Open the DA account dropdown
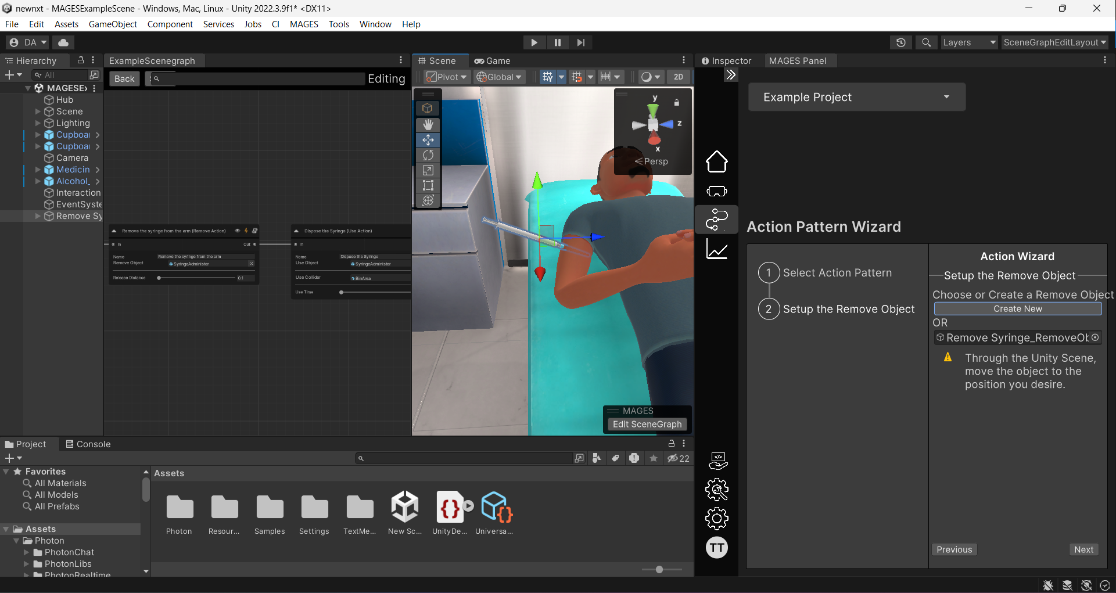This screenshot has width=1116, height=593. click(27, 42)
